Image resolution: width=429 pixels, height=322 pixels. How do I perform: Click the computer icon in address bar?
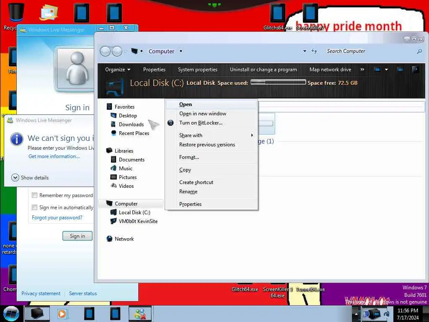pyautogui.click(x=134, y=51)
